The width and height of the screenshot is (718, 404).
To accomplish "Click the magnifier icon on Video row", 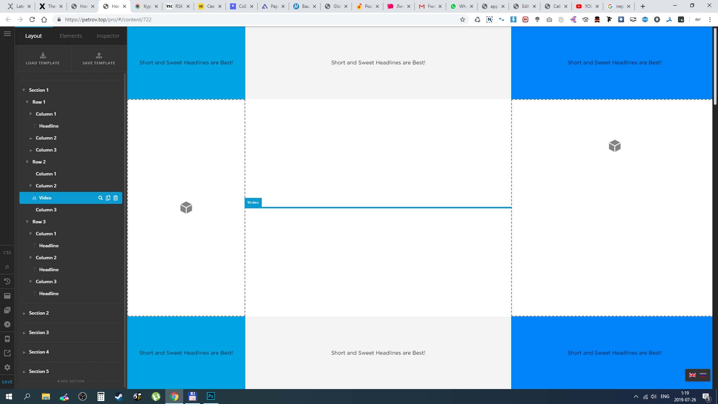I will coord(100,198).
